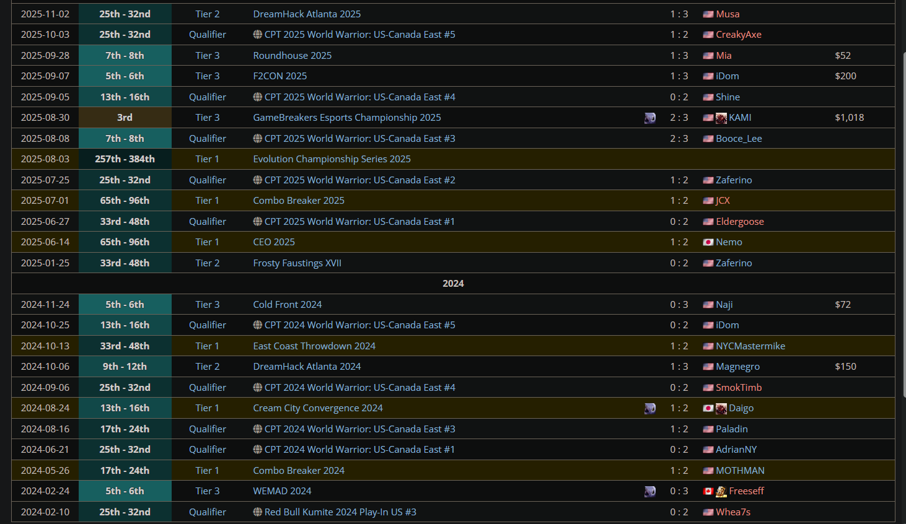Screen dimensions: 906x524
Task: Visit the Roundhouse 2025 tournament page
Action: 292,55
